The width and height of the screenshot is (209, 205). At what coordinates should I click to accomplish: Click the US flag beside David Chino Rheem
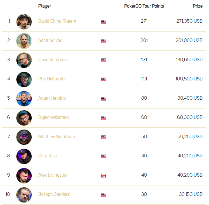104,21
